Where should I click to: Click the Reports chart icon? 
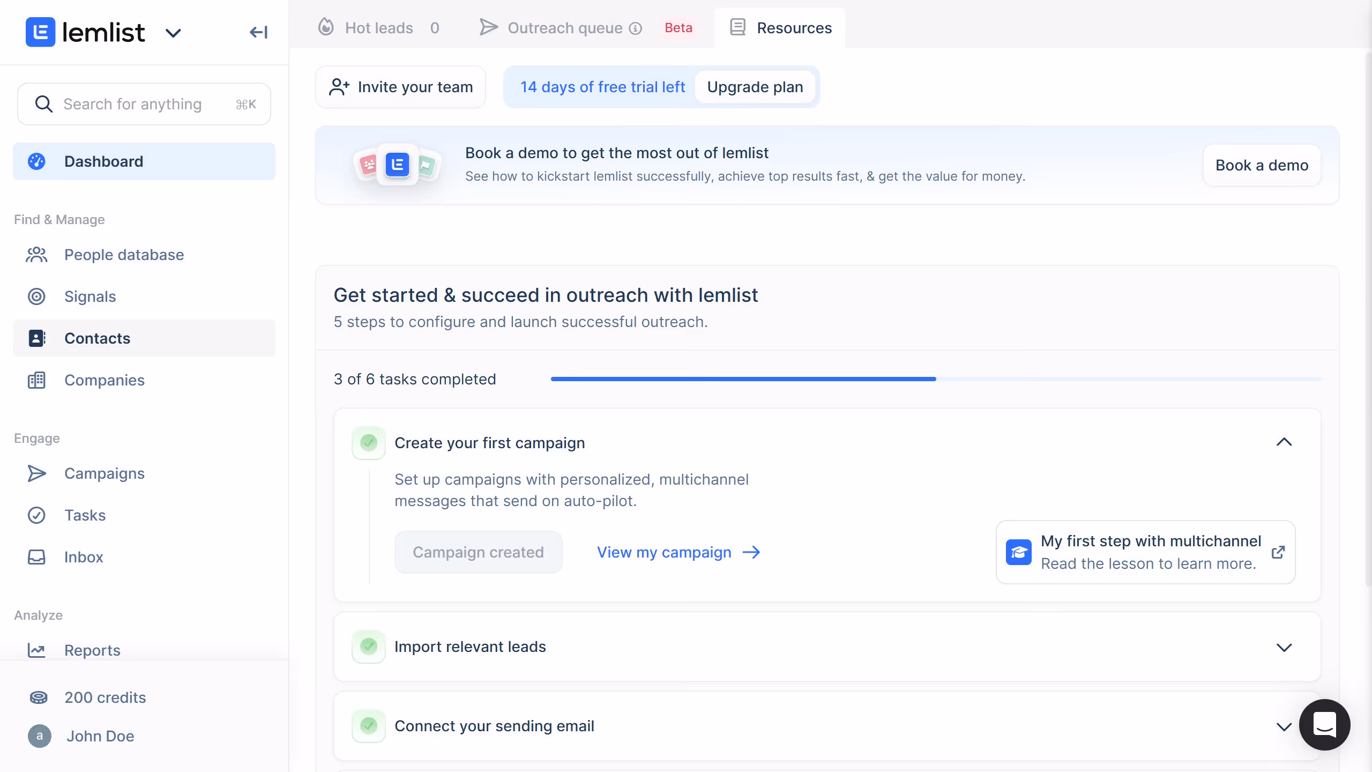coord(36,650)
